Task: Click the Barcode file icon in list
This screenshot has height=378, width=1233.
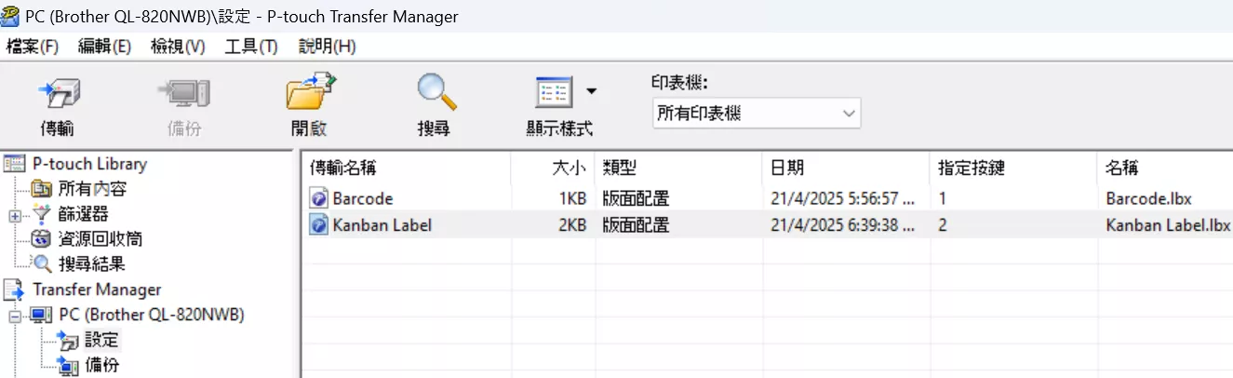Action: coord(318,198)
